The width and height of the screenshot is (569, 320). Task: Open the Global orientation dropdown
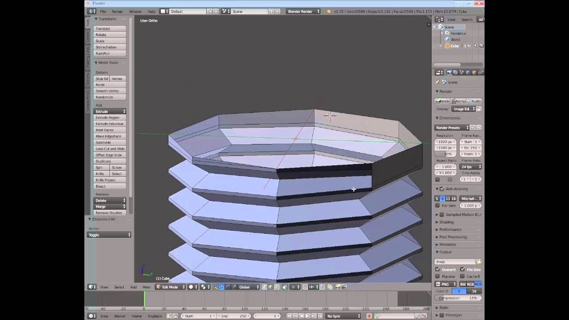click(249, 287)
